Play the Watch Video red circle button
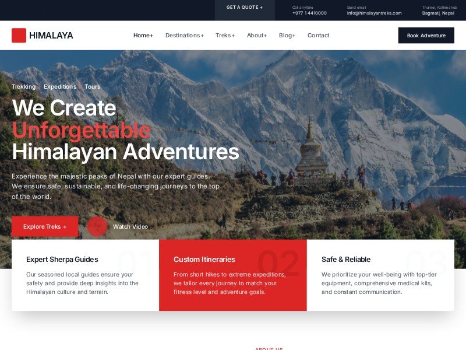466x350 pixels. point(97,226)
